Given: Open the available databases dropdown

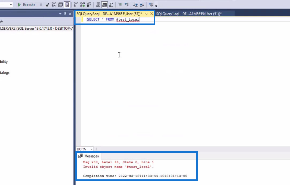Looking at the screenshot, I should pyautogui.click(x=11, y=5).
